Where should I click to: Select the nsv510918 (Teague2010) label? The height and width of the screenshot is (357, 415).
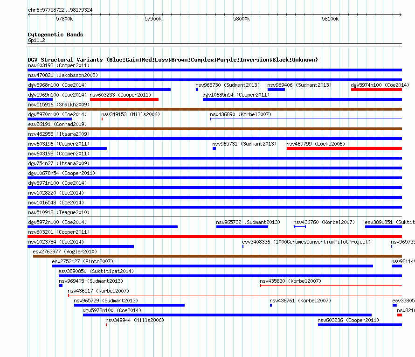pos(59,212)
